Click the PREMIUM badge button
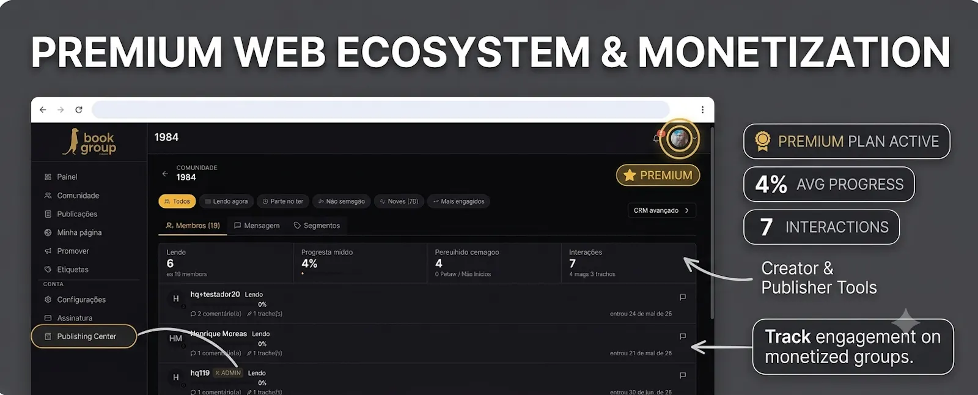This screenshot has width=978, height=395. point(658,175)
